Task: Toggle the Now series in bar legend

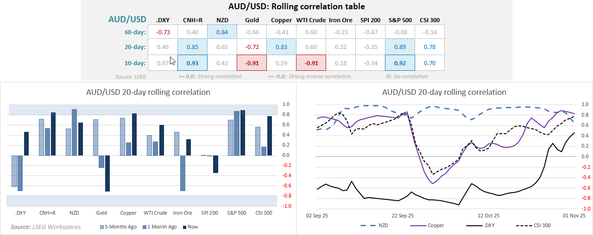Action: 185,227
